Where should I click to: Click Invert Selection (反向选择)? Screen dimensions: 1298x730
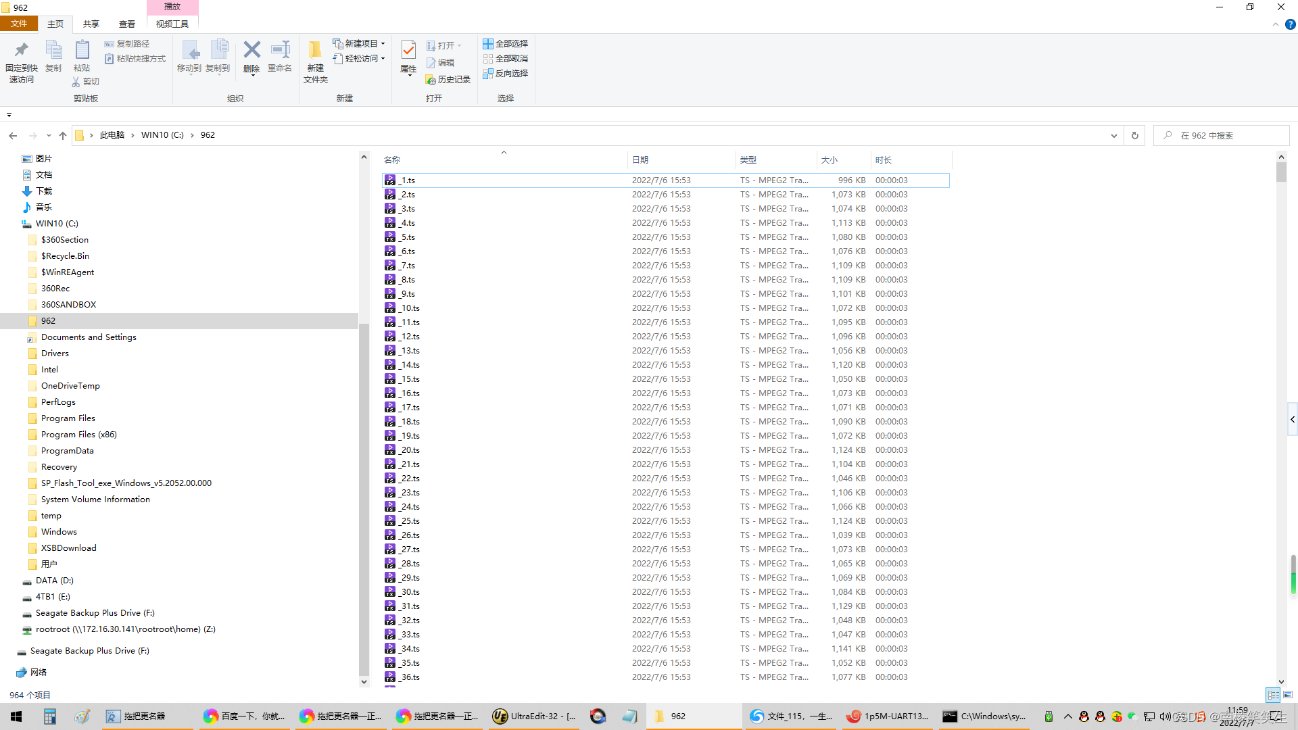tap(506, 74)
